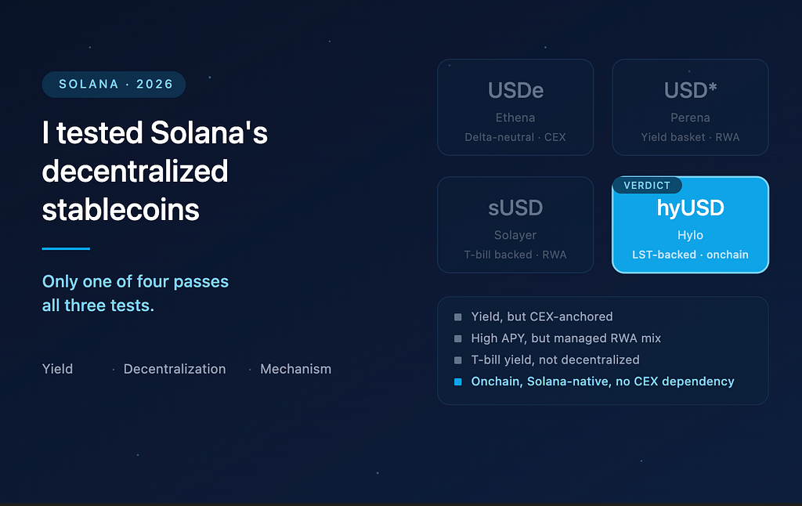The width and height of the screenshot is (802, 506).
Task: Click the "Perena" issuer name
Action: click(x=690, y=117)
